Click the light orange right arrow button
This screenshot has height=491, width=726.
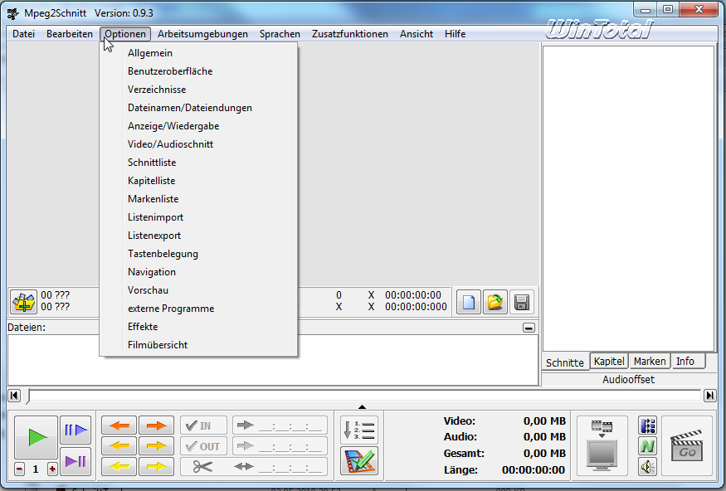pyautogui.click(x=157, y=446)
